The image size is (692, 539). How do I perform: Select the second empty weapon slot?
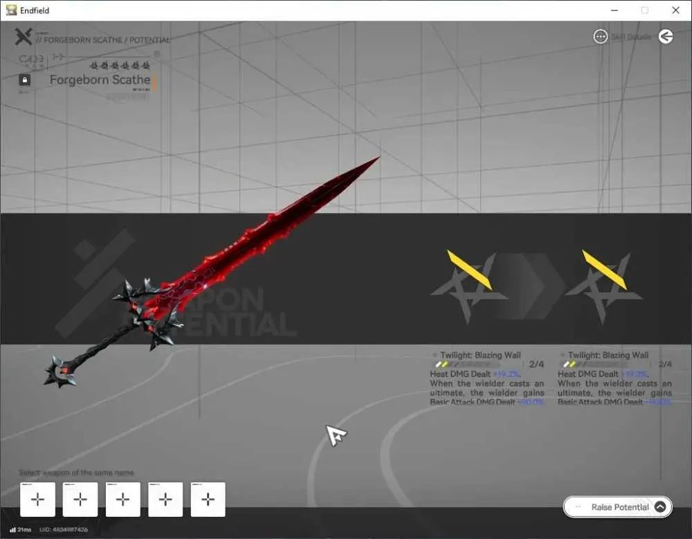coord(80,500)
